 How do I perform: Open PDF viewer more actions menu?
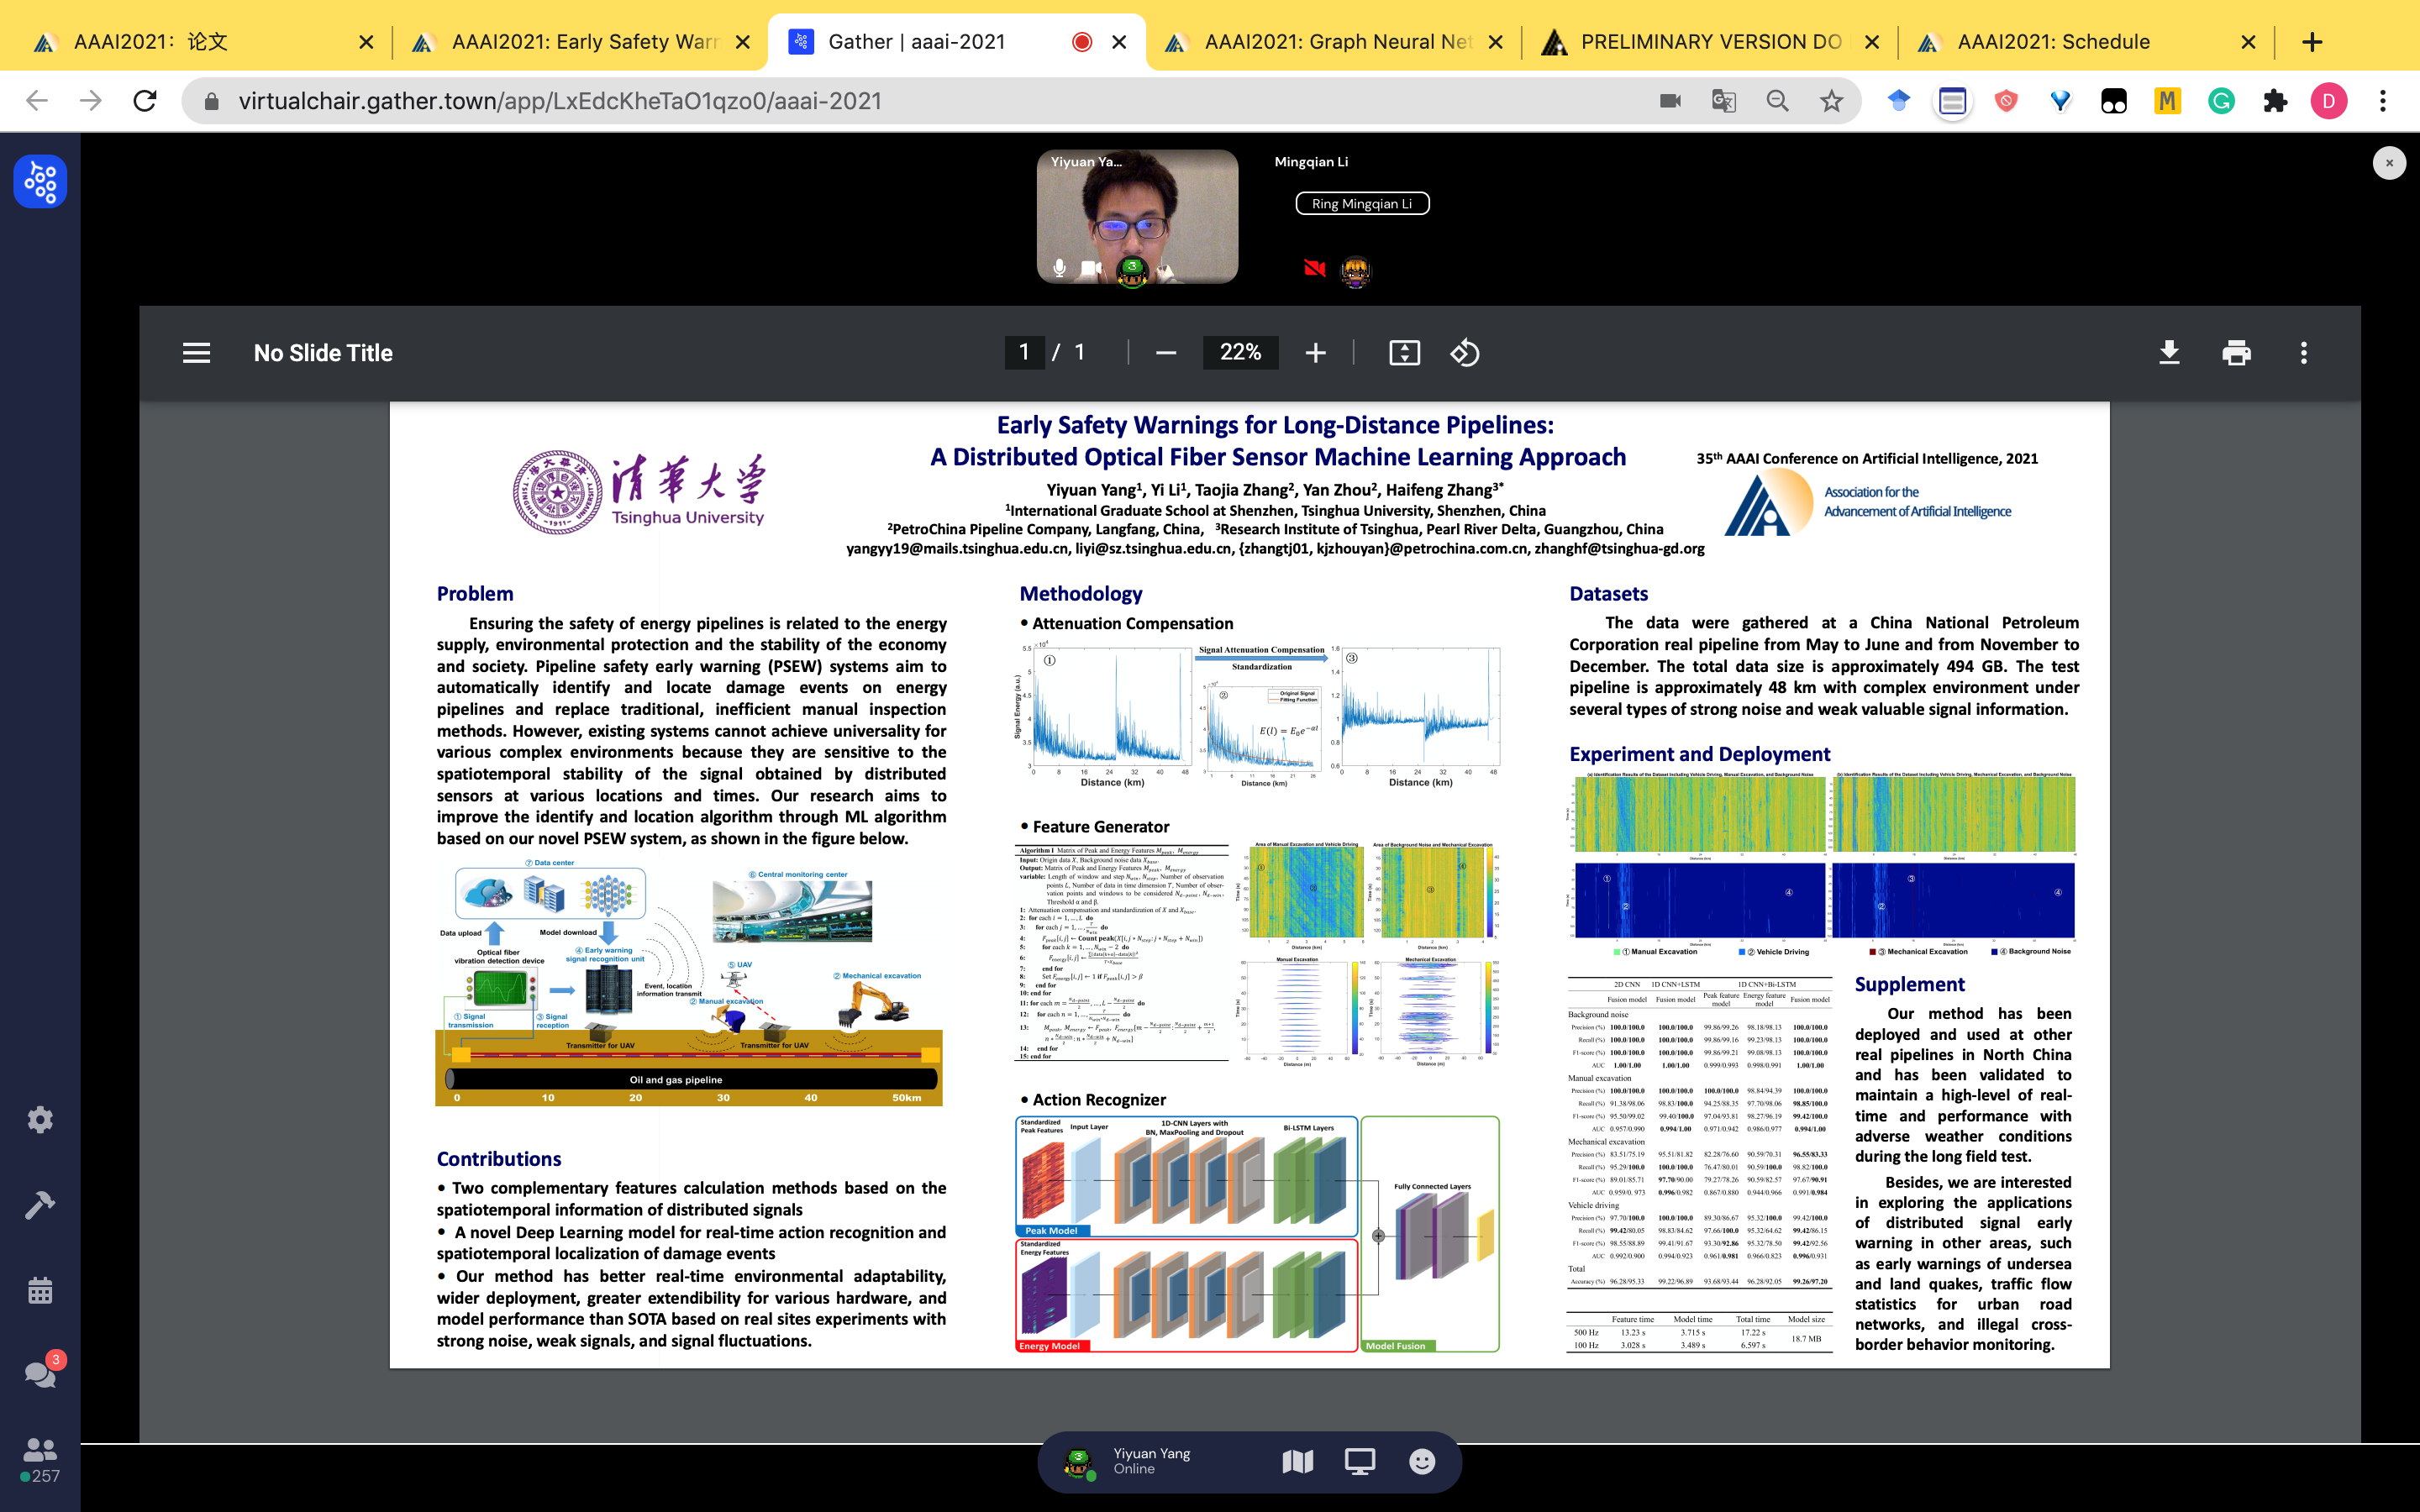click(x=2303, y=353)
